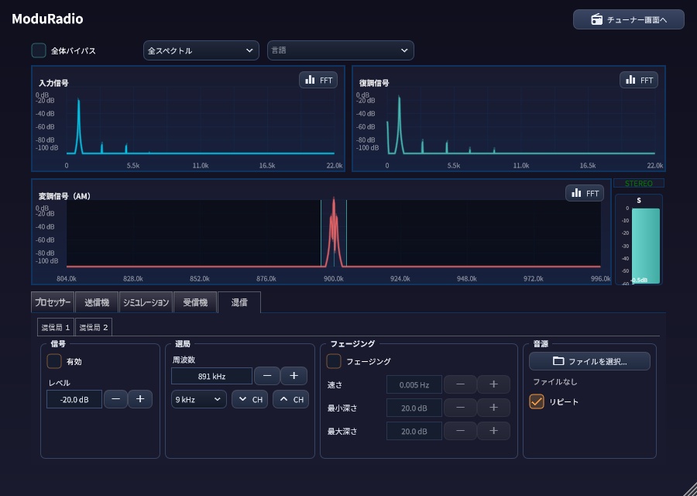This screenshot has height=496, width=697.
Task: Open the 言語 language dropdown
Action: tap(341, 50)
